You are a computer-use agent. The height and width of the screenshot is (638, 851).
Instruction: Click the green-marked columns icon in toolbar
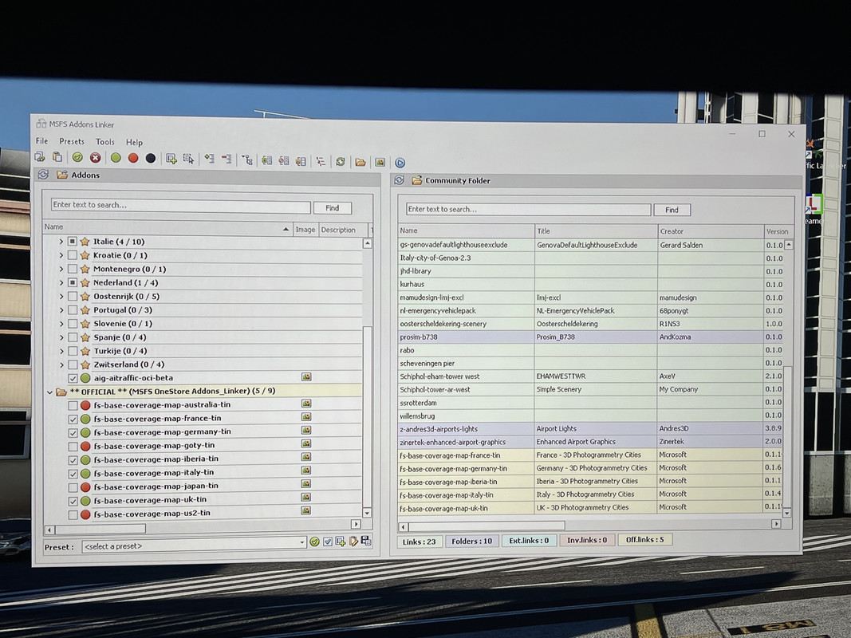pyautogui.click(x=266, y=160)
